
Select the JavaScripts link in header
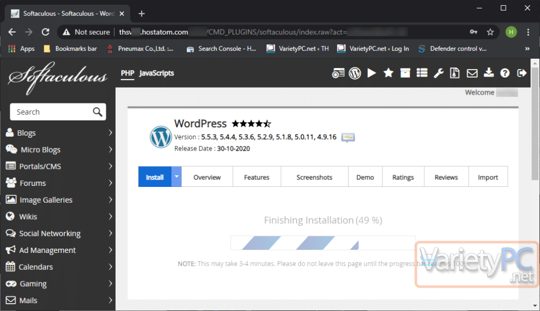click(x=157, y=73)
